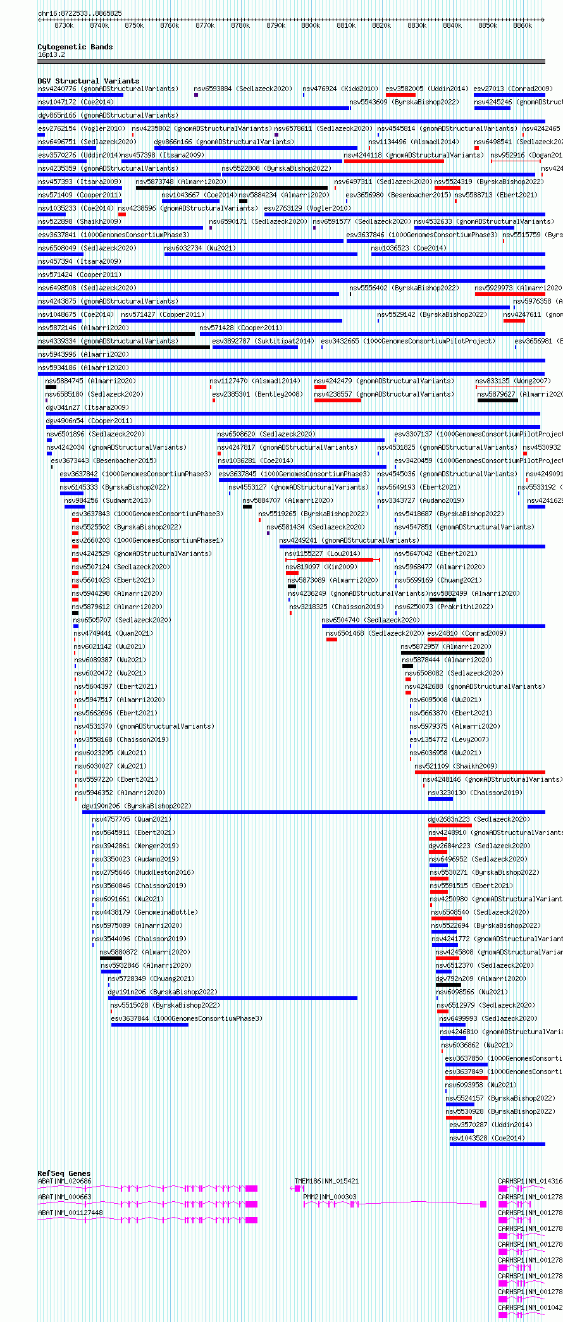This screenshot has height=1322, width=563.
Task: Select dgv792n209 (Almarri2020) variant
Action: (481, 979)
